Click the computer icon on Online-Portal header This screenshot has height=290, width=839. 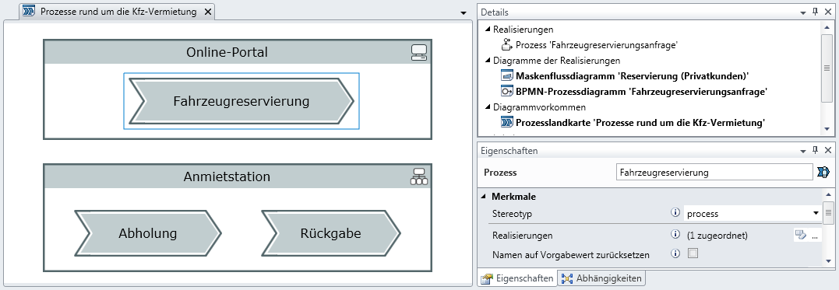tap(418, 52)
